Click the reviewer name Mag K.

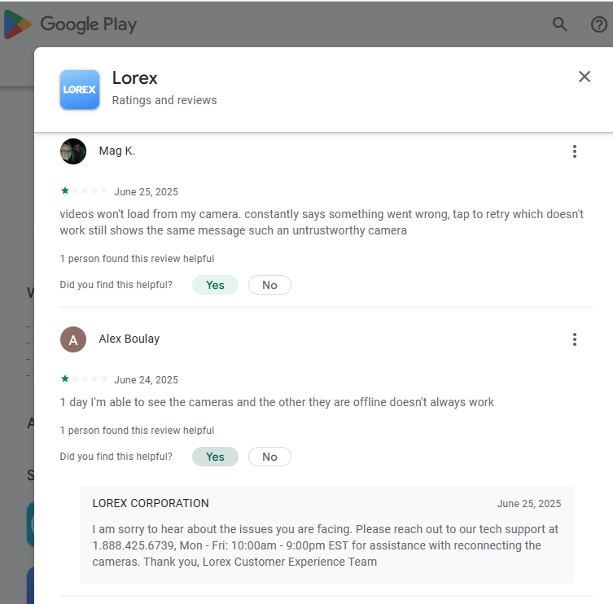[x=117, y=151]
